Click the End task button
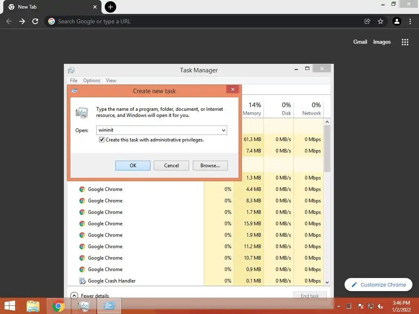 coord(310,296)
